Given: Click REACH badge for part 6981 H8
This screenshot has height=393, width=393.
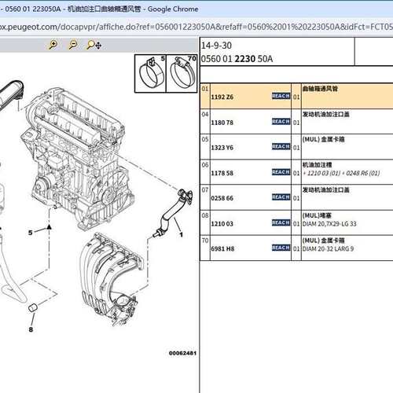Looking at the screenshot, I should click(281, 248).
